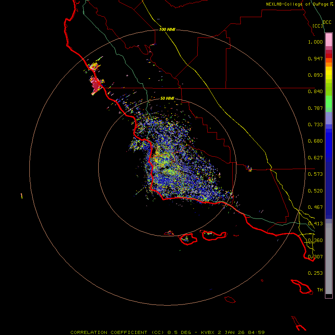This screenshot has height=335, width=335.
Task: Select the 0.467 scale value
Action: coord(315,207)
